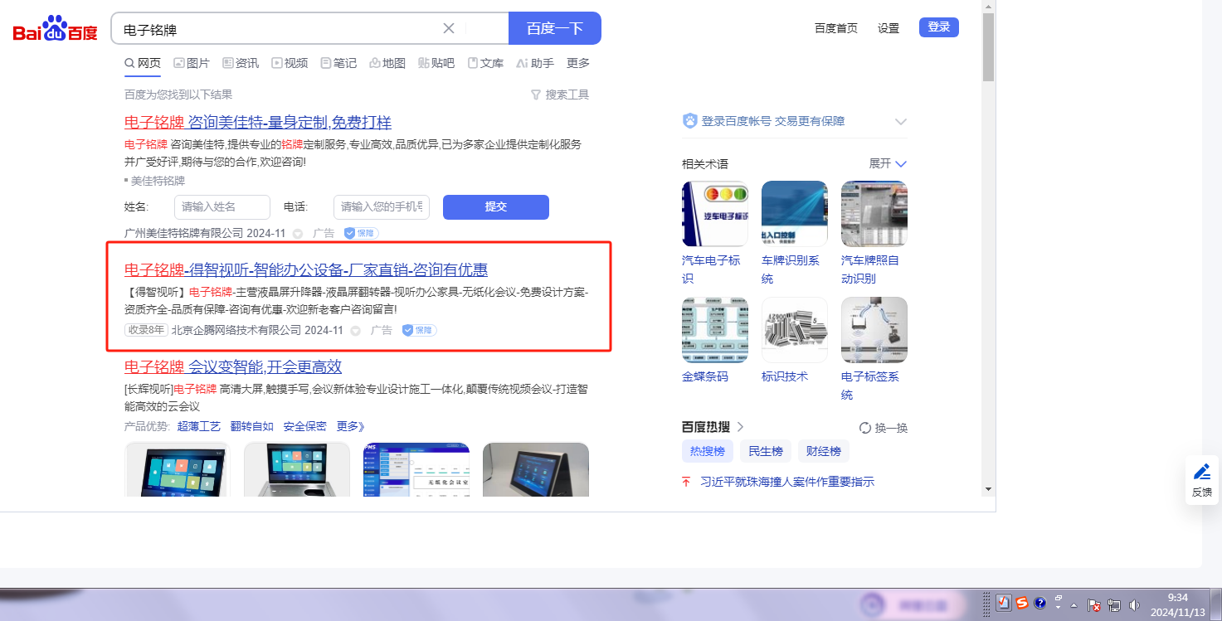
Task: Open the 视频 tab
Action: [290, 63]
